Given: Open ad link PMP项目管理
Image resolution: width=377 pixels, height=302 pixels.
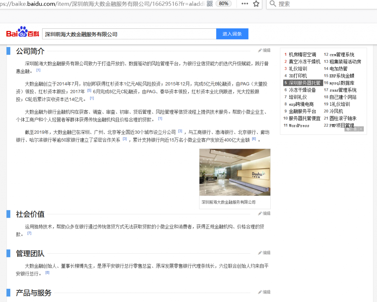Looking at the screenshot, I should (342, 126).
